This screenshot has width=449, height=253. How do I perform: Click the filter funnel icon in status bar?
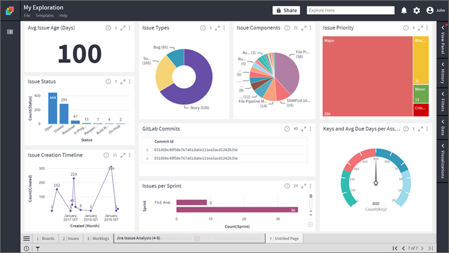38,249
